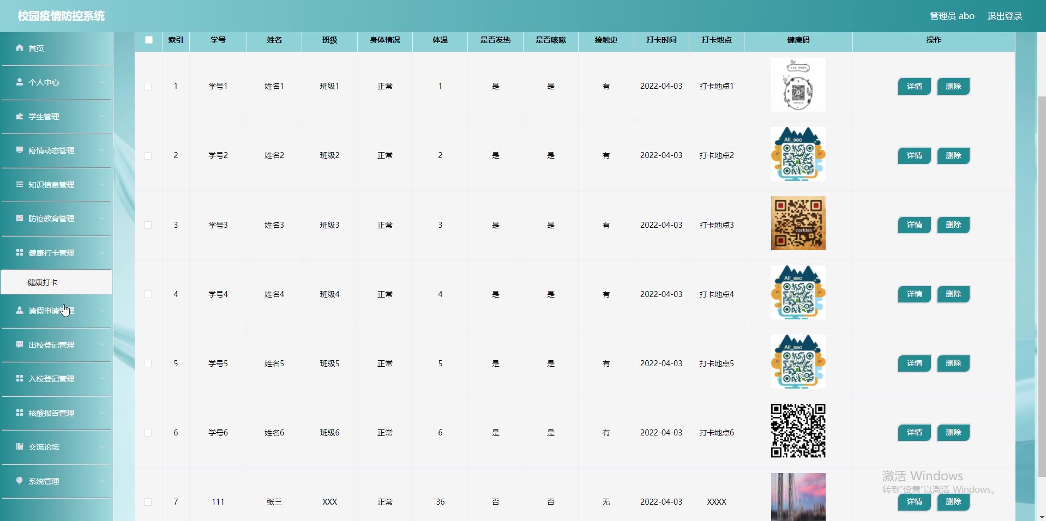1046x521 pixels.
Task: Open the health code image for 学号2
Action: click(x=798, y=154)
